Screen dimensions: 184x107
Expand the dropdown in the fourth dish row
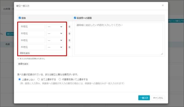[55, 47]
